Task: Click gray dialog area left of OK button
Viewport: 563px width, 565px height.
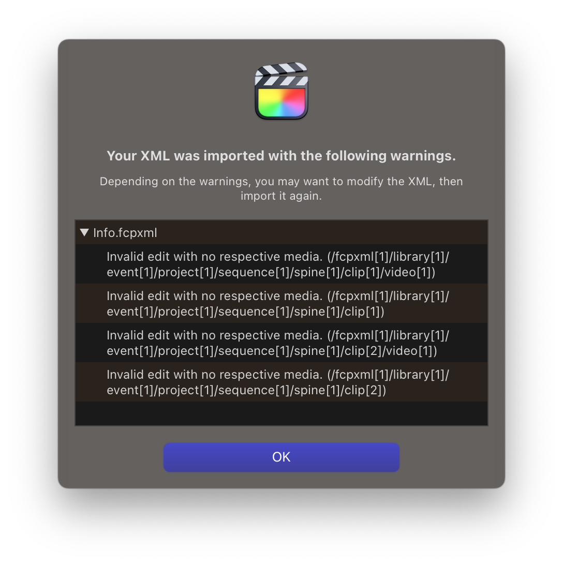Action: (111, 457)
